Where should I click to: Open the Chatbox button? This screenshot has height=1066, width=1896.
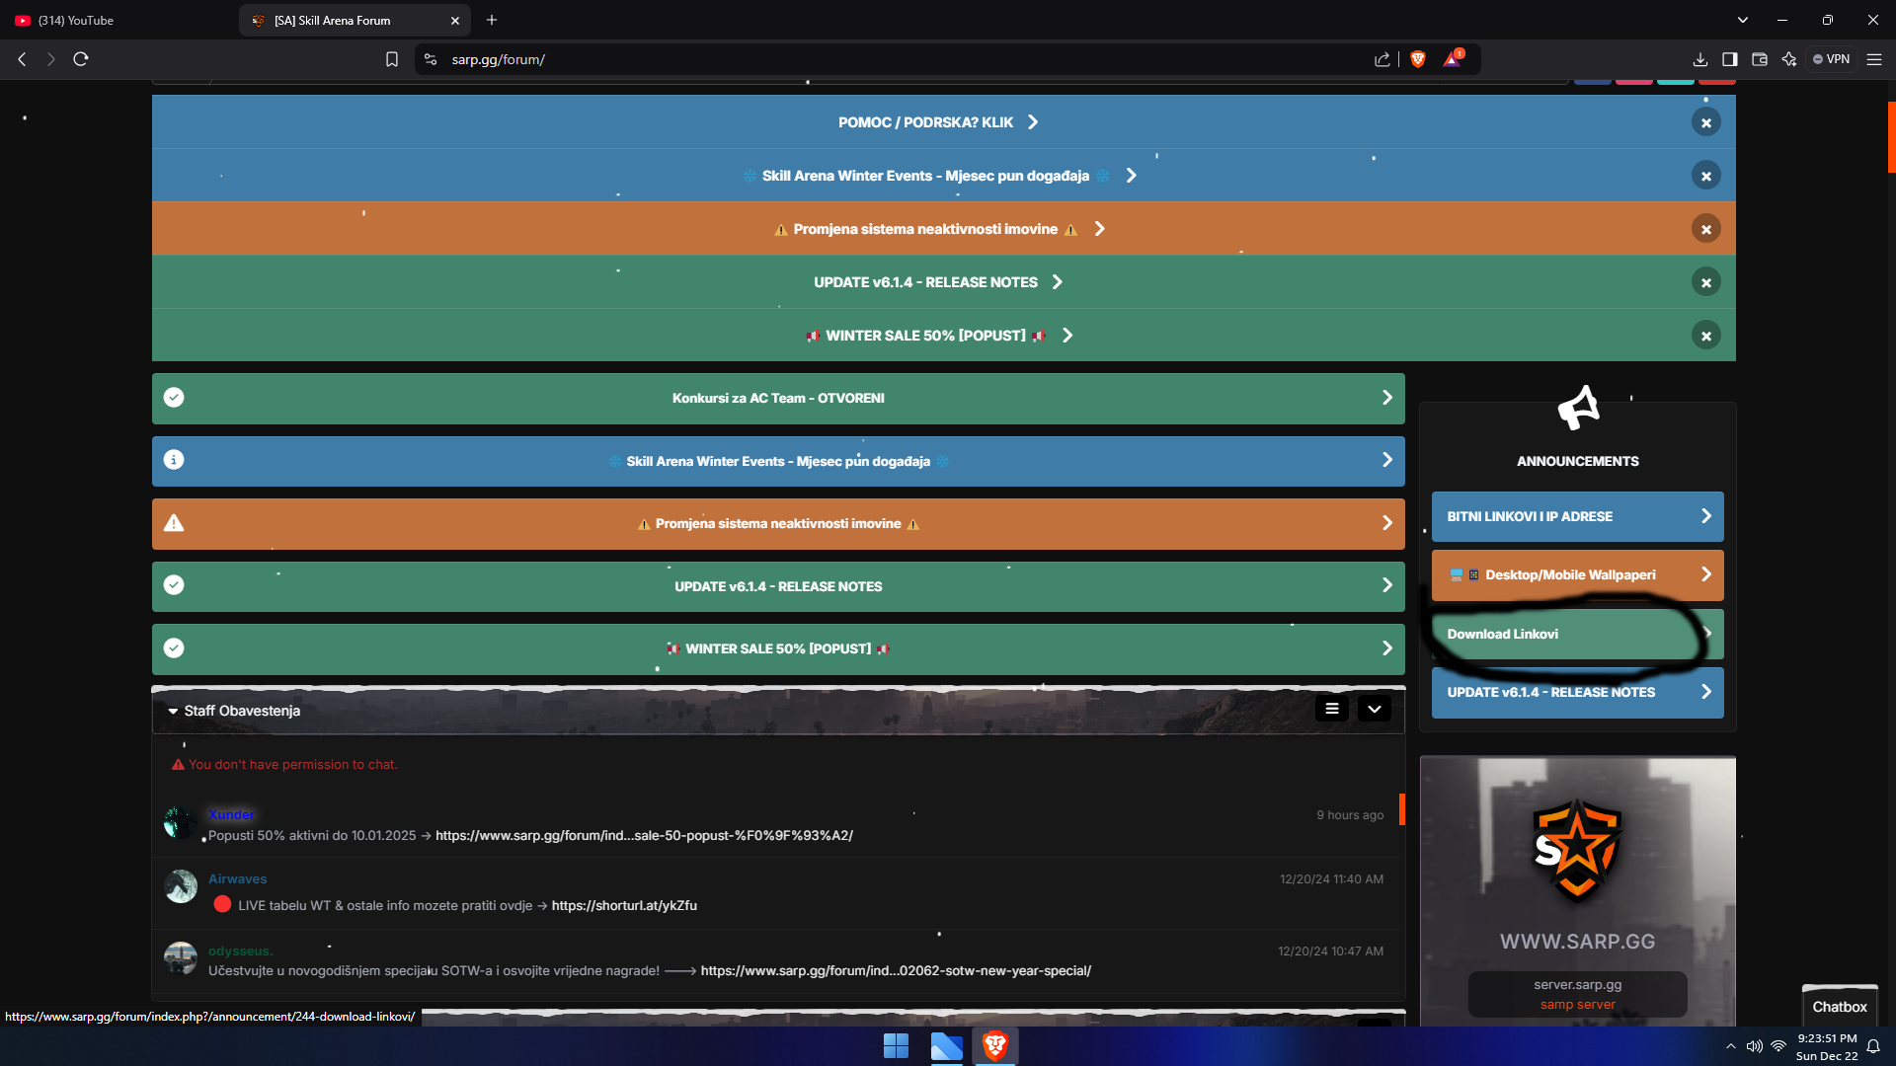[1840, 1007]
